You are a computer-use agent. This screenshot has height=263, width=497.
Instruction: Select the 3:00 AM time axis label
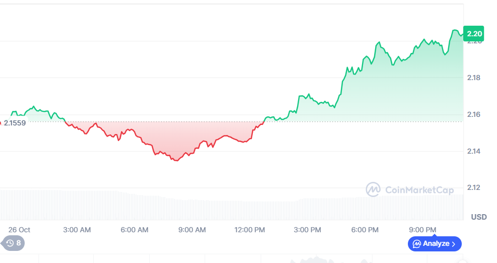pos(77,230)
